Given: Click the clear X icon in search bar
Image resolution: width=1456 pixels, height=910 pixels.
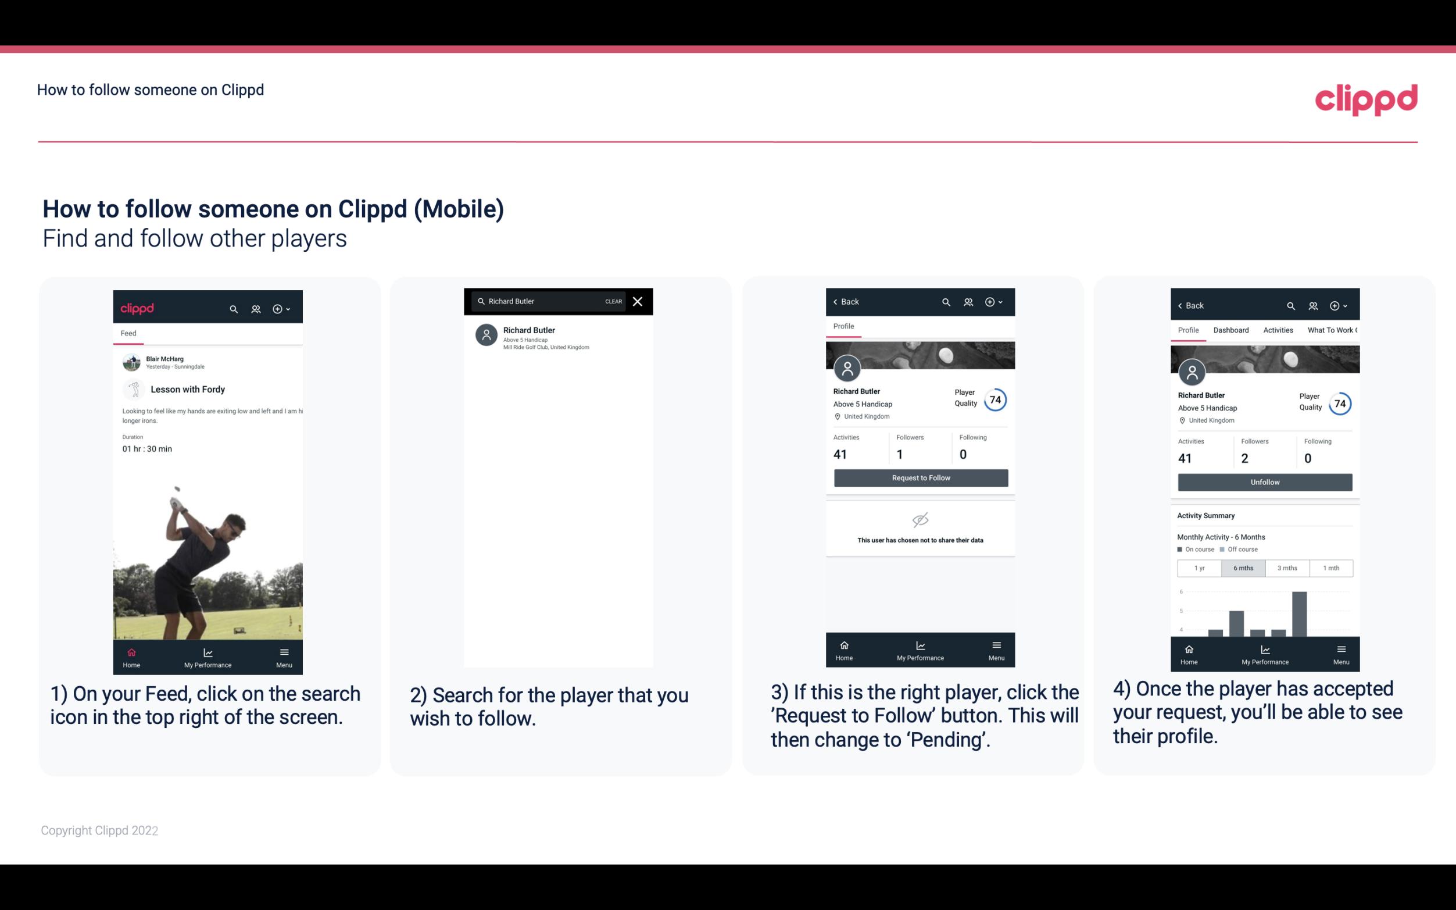Looking at the screenshot, I should pos(639,301).
